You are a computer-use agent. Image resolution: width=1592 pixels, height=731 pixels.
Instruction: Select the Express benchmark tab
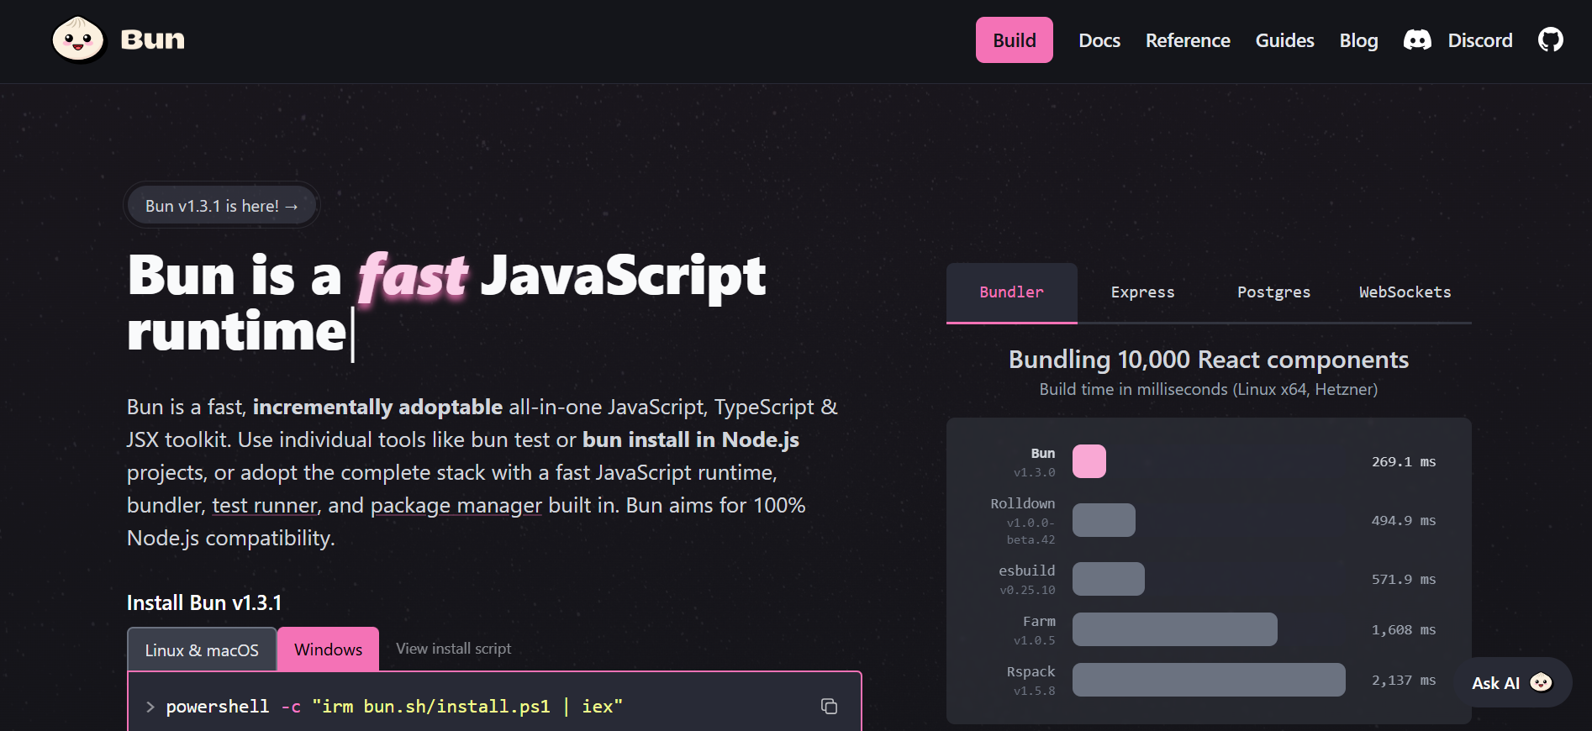point(1142,292)
